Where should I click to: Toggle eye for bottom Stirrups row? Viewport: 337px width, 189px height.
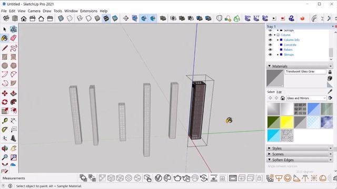270,55
